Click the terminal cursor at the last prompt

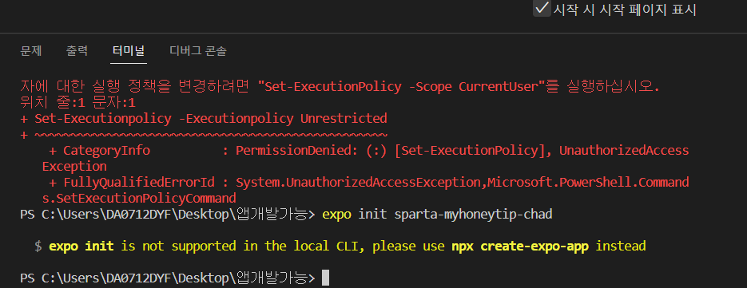click(x=325, y=278)
